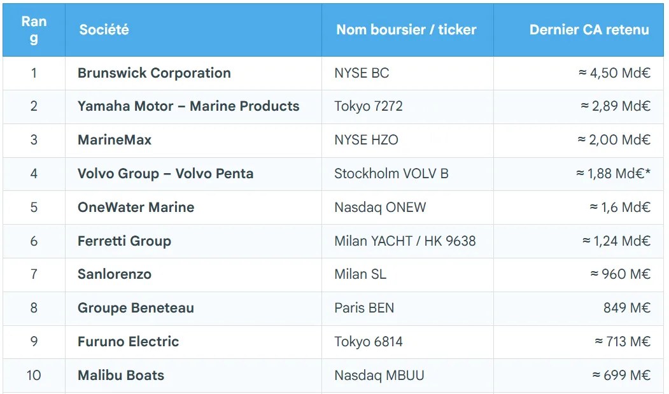Click the 'Rang' column header
This screenshot has width=669, height=394.
(34, 30)
